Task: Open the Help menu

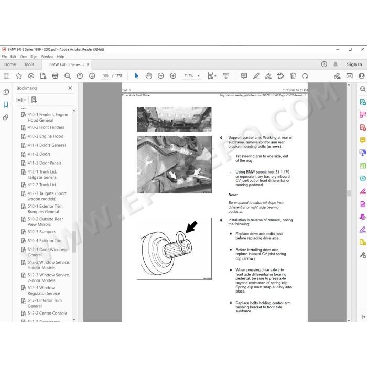Action: click(60, 57)
